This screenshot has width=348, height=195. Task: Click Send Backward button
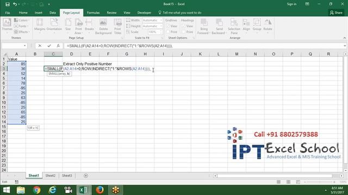tap(219, 26)
